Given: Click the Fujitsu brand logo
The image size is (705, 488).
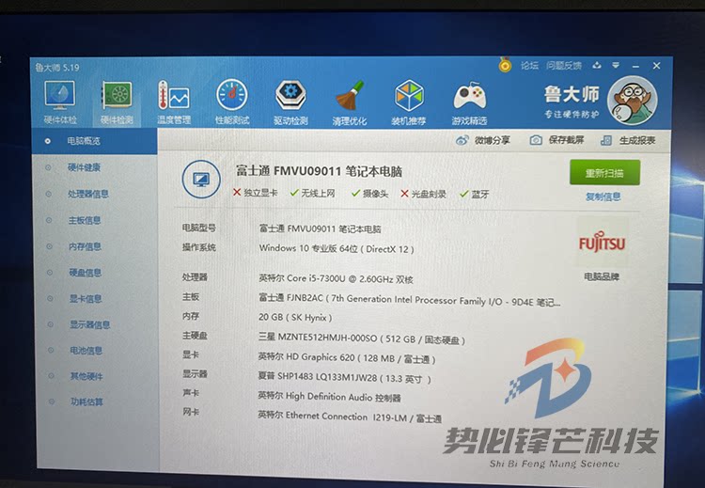Looking at the screenshot, I should (x=602, y=244).
